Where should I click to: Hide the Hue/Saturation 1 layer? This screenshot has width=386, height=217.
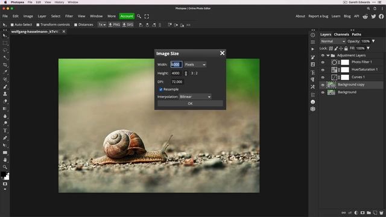(x=323, y=70)
